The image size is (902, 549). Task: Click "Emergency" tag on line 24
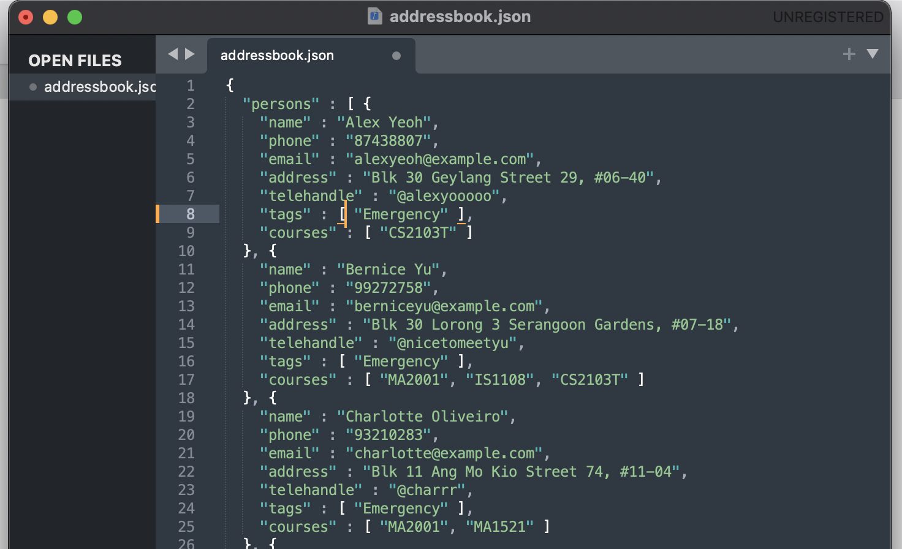tap(401, 508)
